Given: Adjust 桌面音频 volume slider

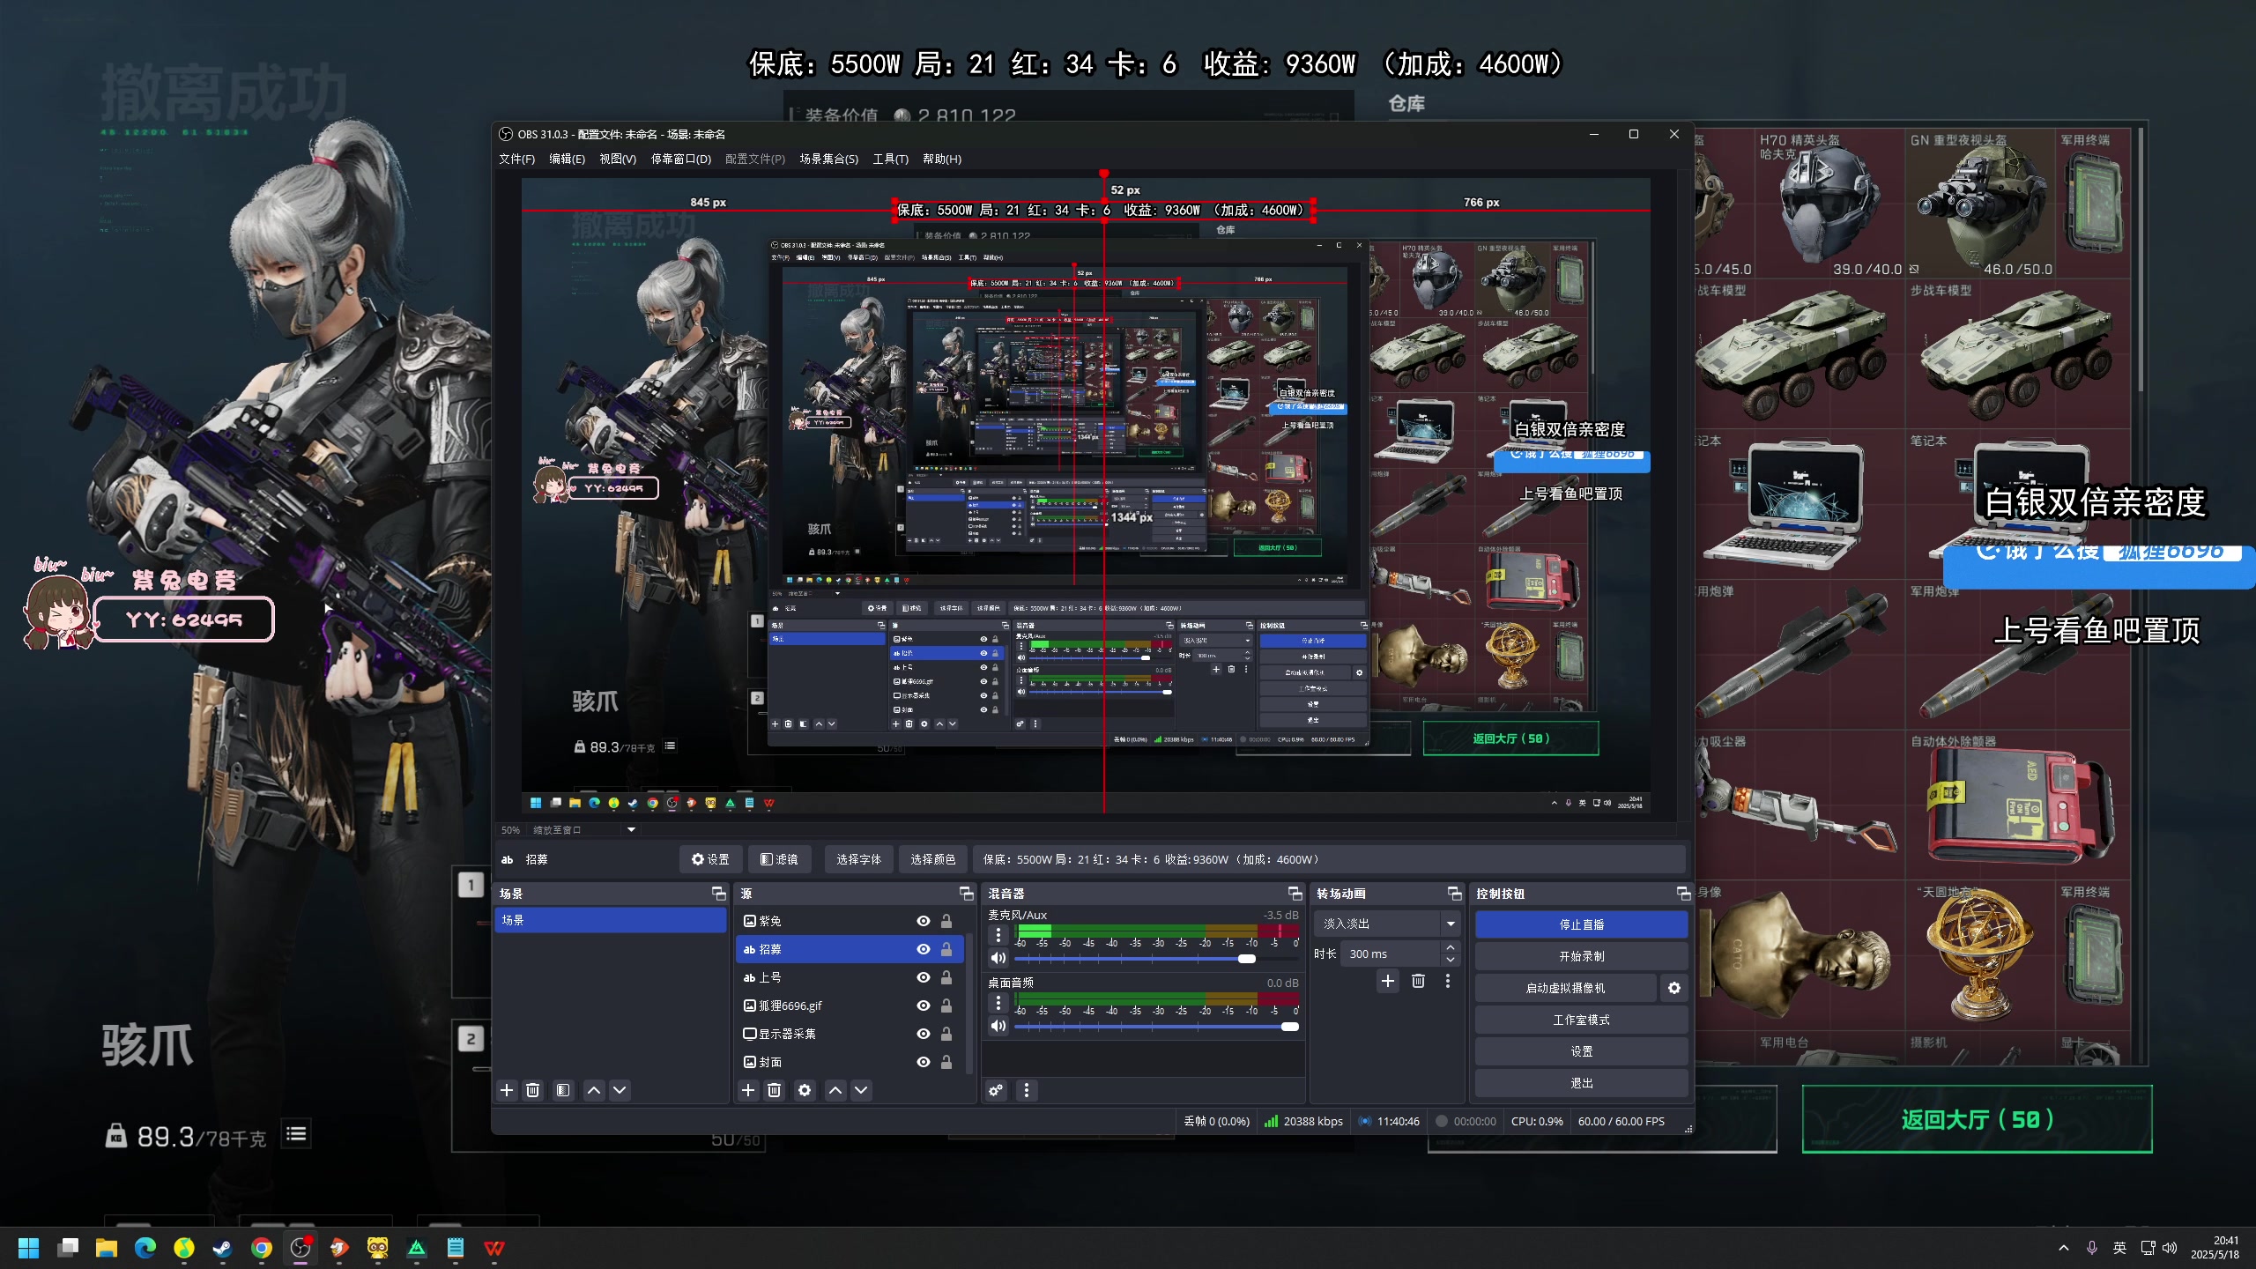Looking at the screenshot, I should click(x=1157, y=1027).
